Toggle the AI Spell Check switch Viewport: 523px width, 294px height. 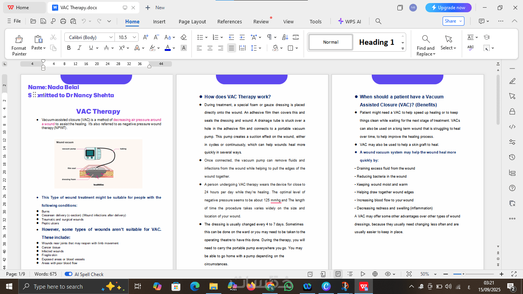point(69,274)
